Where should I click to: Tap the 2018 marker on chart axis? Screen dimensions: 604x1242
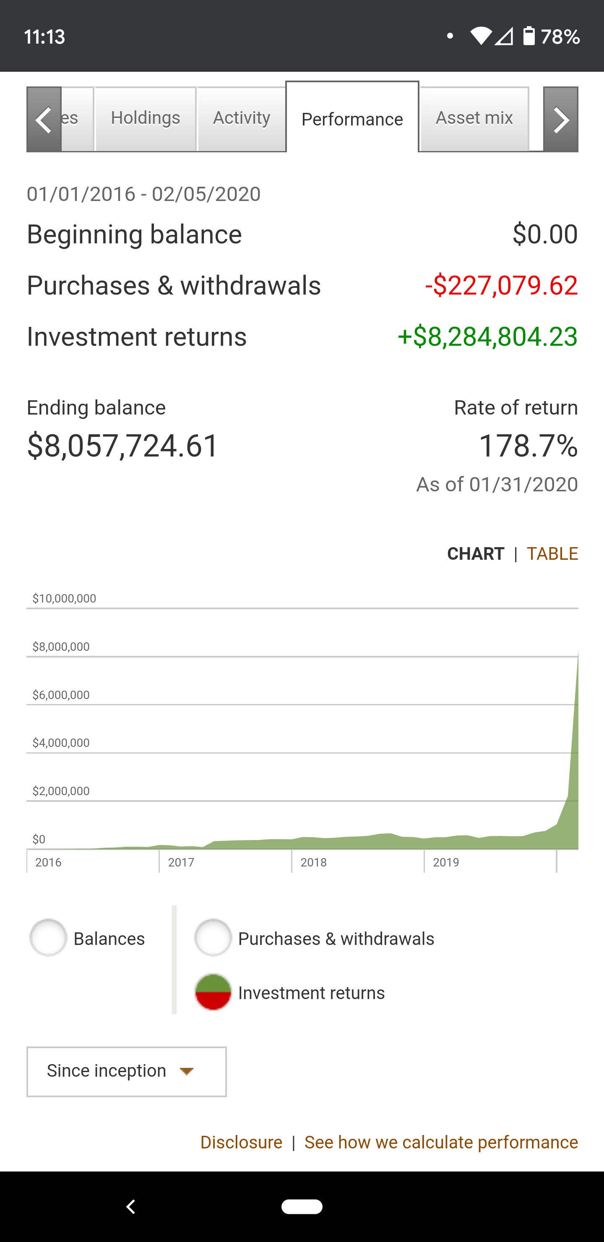(x=313, y=862)
